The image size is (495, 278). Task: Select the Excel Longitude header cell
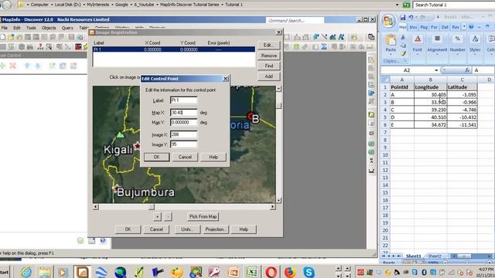coord(430,87)
